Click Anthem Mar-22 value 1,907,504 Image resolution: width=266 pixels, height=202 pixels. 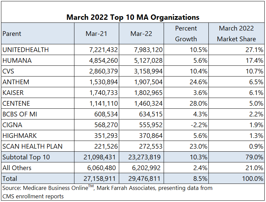pos(148,82)
